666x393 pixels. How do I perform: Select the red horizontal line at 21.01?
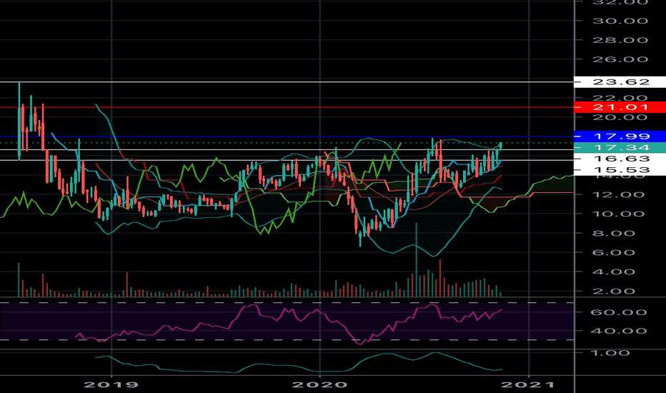coord(287,107)
